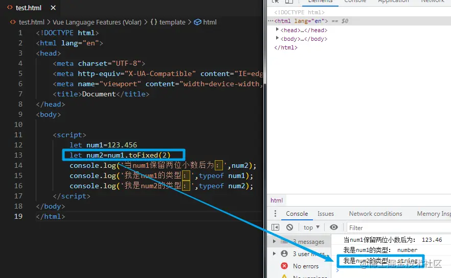Expand the head node in Elements tree
This screenshot has width=451, height=278.
pos(277,30)
